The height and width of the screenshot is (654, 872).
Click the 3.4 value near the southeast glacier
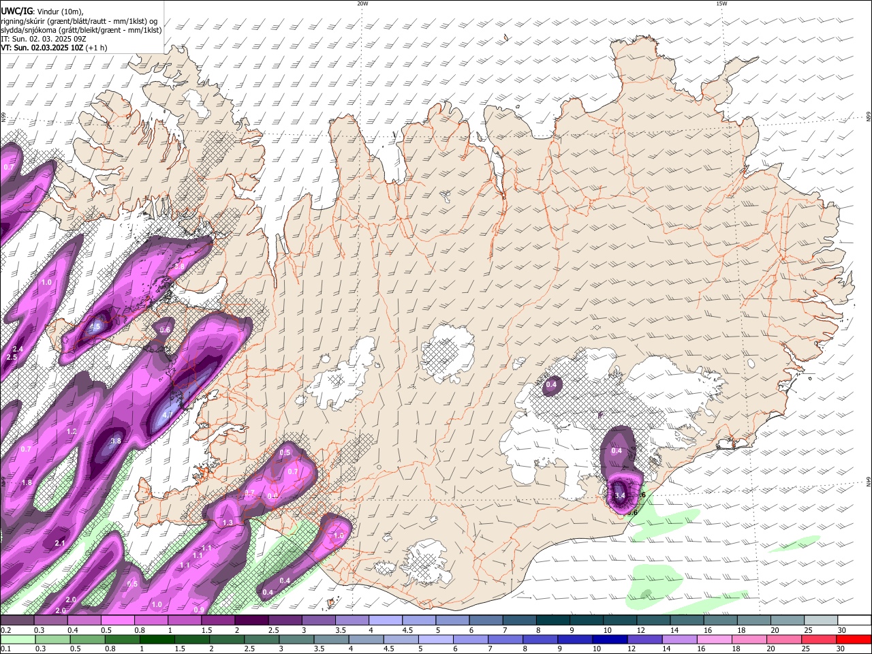619,495
